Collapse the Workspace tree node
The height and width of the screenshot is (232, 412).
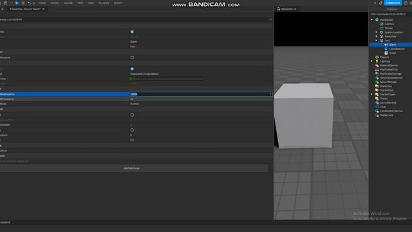[372, 20]
